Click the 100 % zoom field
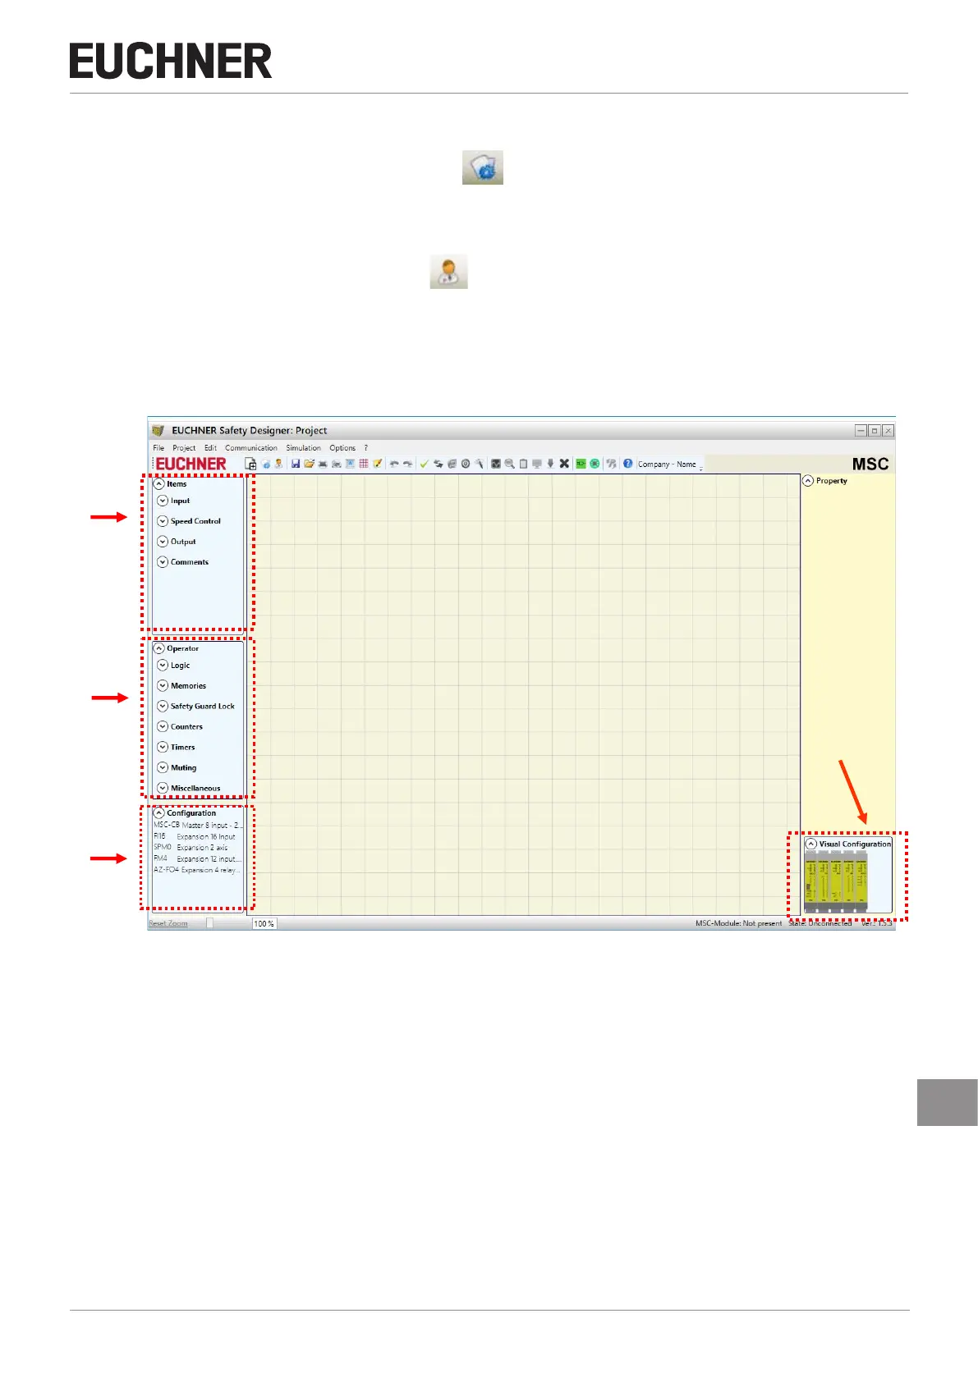Image resolution: width=978 pixels, height=1382 pixels. [264, 924]
